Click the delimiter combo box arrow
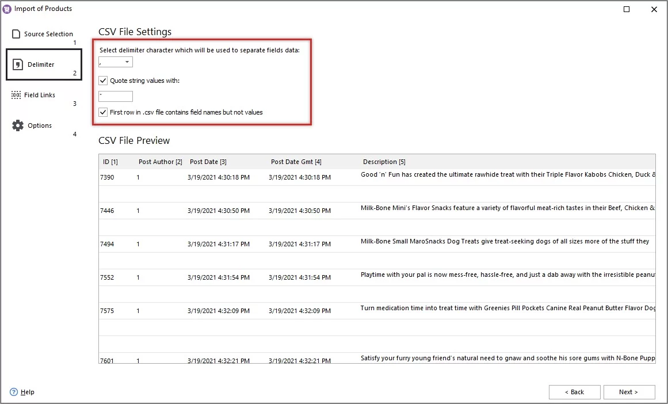 [128, 62]
